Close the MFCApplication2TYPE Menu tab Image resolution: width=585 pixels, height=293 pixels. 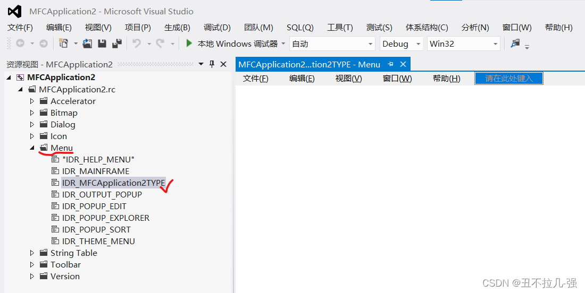point(403,64)
